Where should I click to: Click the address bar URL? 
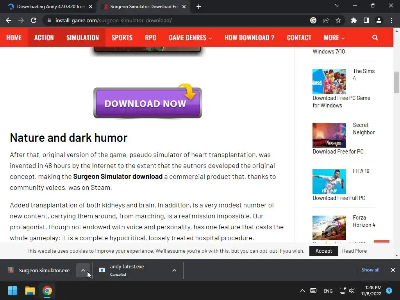[x=114, y=20]
